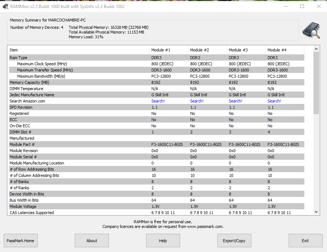Select Memory Capacity (MB) row label
This screenshot has width=327, height=252.
click(29, 82)
